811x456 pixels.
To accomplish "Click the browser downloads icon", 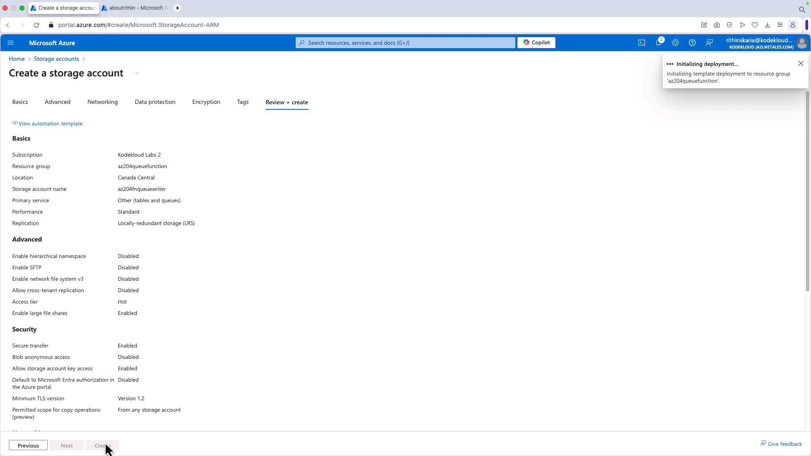I will 767,25.
